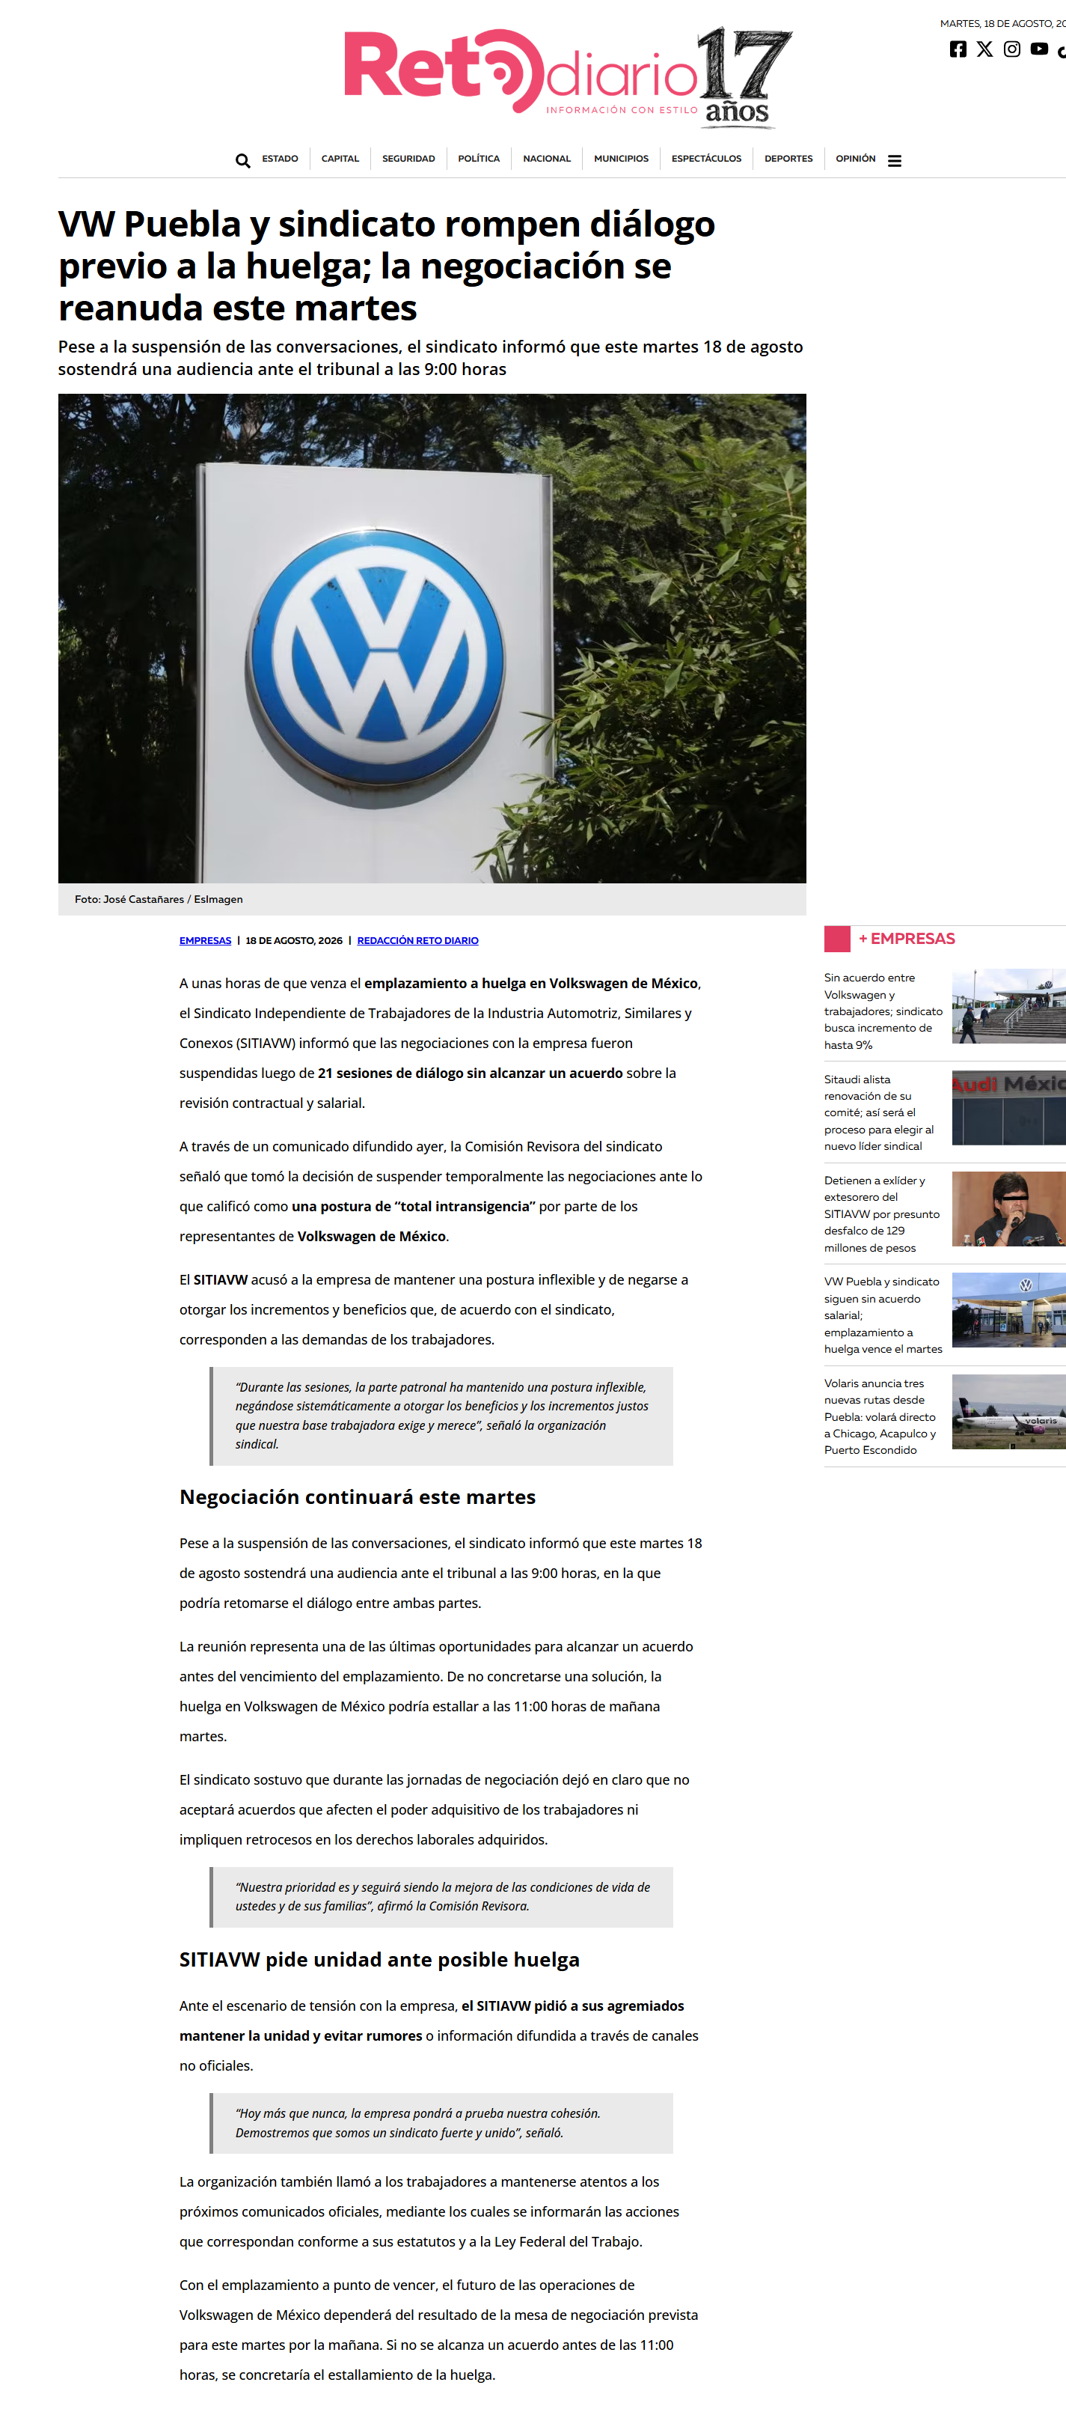Open the MUNICIPIOS menu item
This screenshot has width=1066, height=2412.
pyautogui.click(x=620, y=159)
